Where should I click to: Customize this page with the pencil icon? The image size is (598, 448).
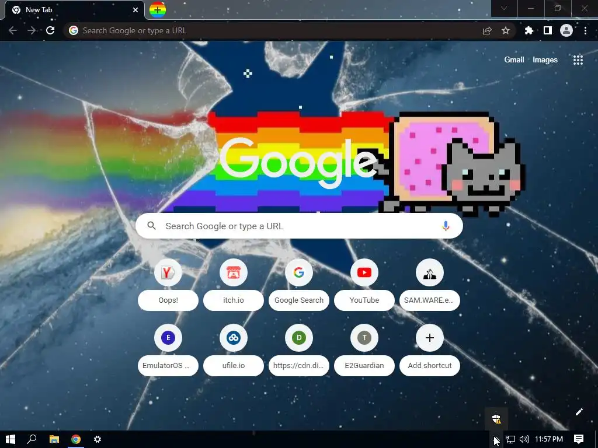pyautogui.click(x=579, y=412)
